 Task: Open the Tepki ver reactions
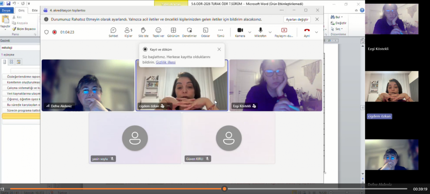pos(158,32)
